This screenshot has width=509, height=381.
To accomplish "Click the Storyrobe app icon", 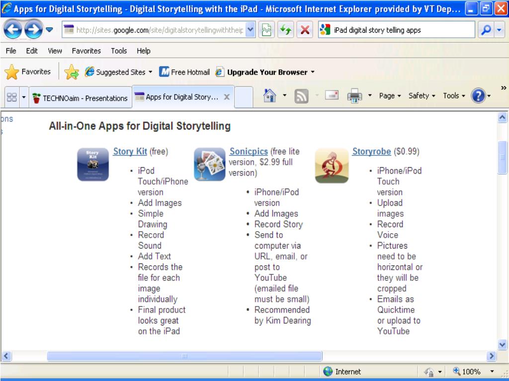I will (332, 166).
